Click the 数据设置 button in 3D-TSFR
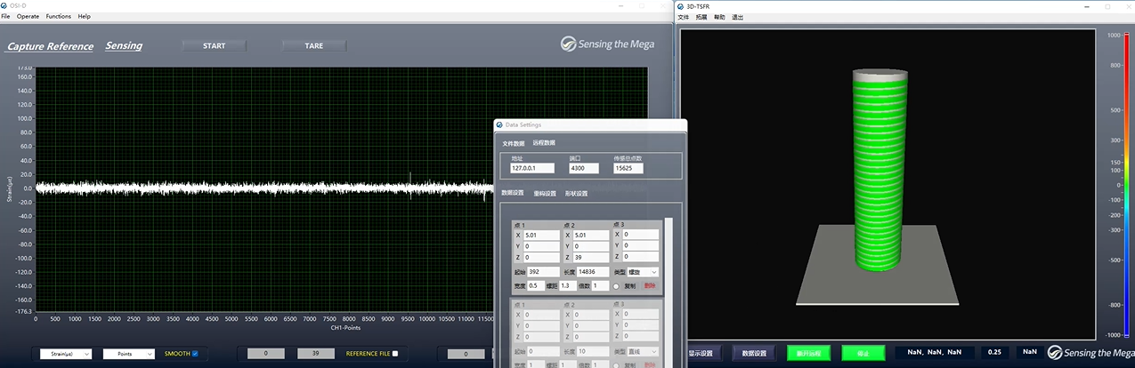Viewport: 1135px width, 368px height. 754,353
